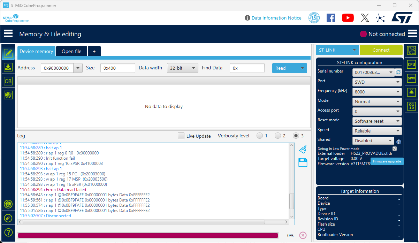Open the Erasing & Programming panel
Image resolution: width=419 pixels, height=243 pixels.
(x=8, y=67)
